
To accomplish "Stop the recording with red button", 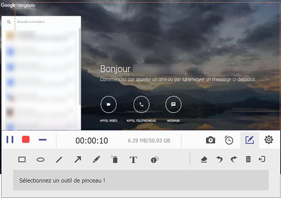I will point(26,140).
